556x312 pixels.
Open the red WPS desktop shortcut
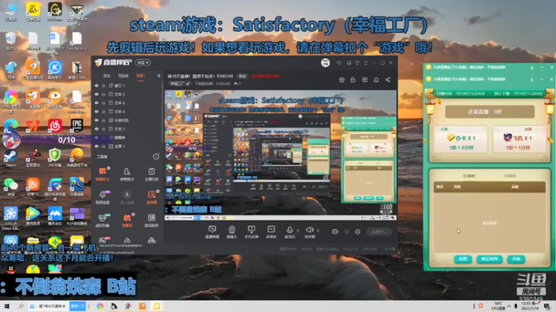tap(33, 127)
